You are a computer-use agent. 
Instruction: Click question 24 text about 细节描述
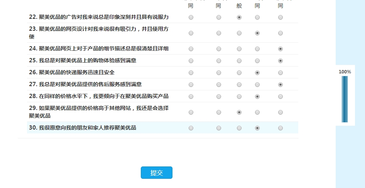(99, 49)
